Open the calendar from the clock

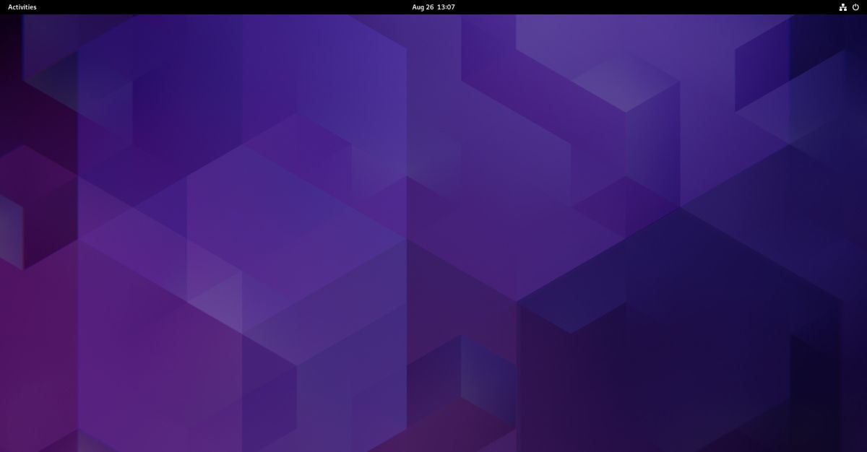pos(433,7)
